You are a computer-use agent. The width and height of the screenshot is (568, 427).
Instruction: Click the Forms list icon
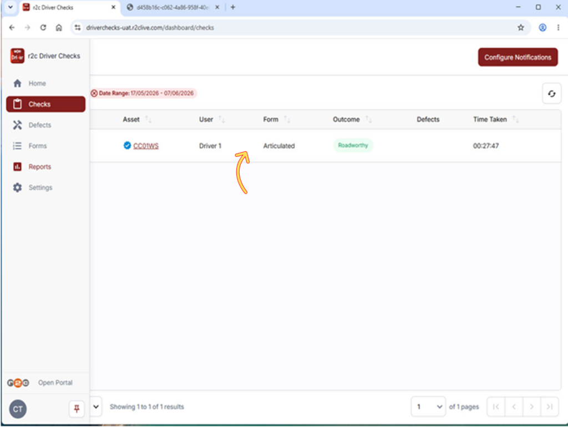click(17, 146)
